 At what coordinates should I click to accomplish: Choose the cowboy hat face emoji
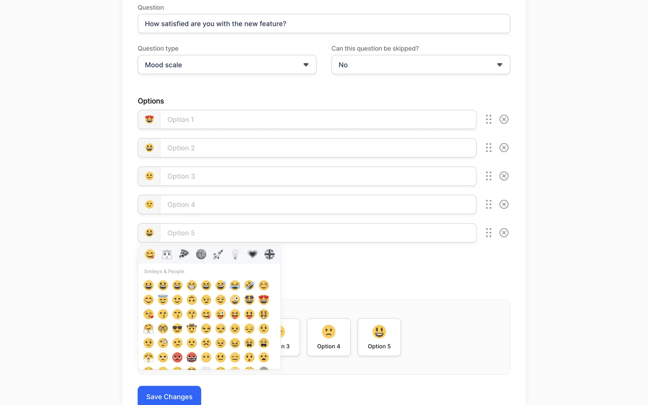coord(192,328)
